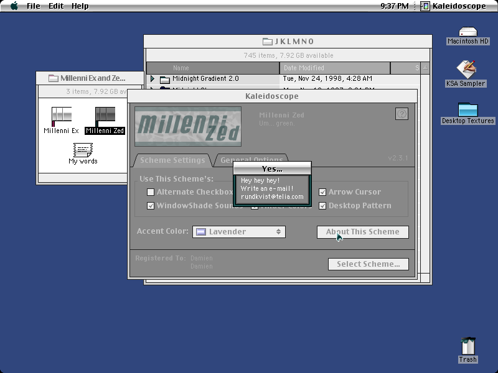Open the Kaleidoscope application menu
The width and height of the screenshot is (498, 373).
tap(453, 6)
